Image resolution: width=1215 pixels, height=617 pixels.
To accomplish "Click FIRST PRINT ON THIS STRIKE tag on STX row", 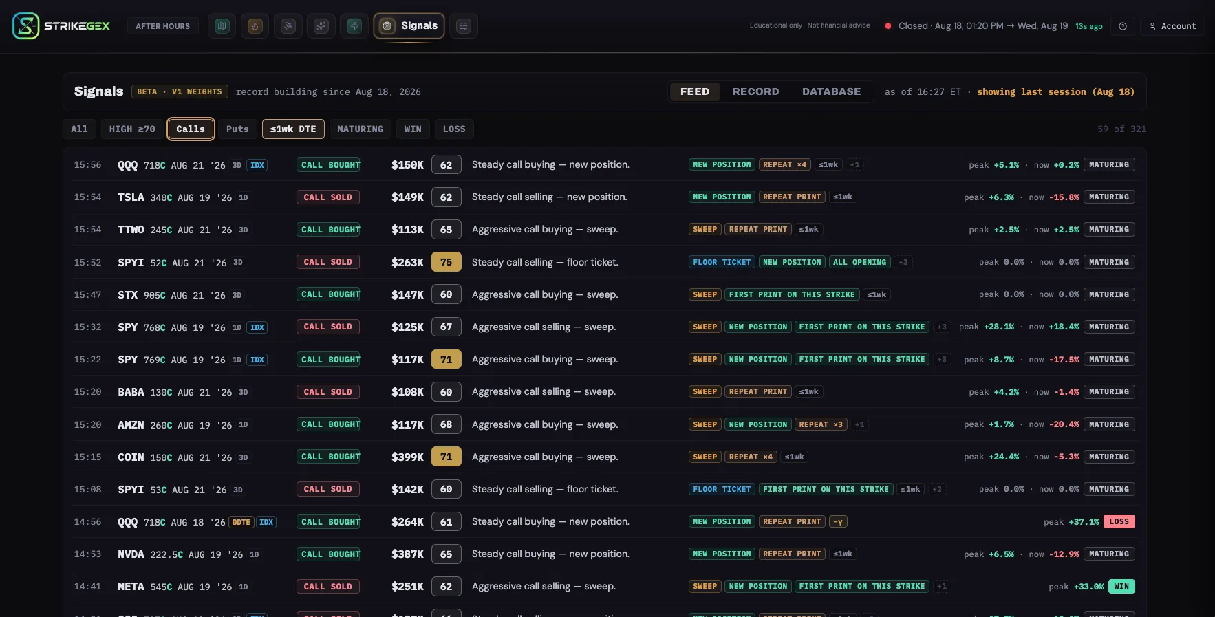I will [x=792, y=294].
